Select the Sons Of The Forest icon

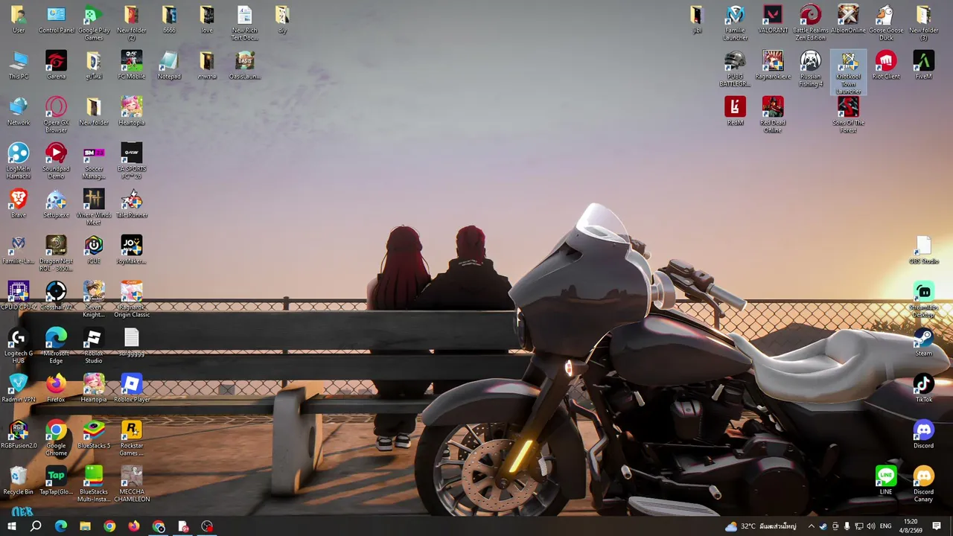848,114
